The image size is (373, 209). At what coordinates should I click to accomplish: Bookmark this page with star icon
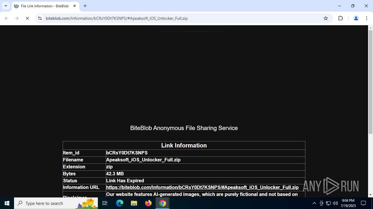coord(326,18)
